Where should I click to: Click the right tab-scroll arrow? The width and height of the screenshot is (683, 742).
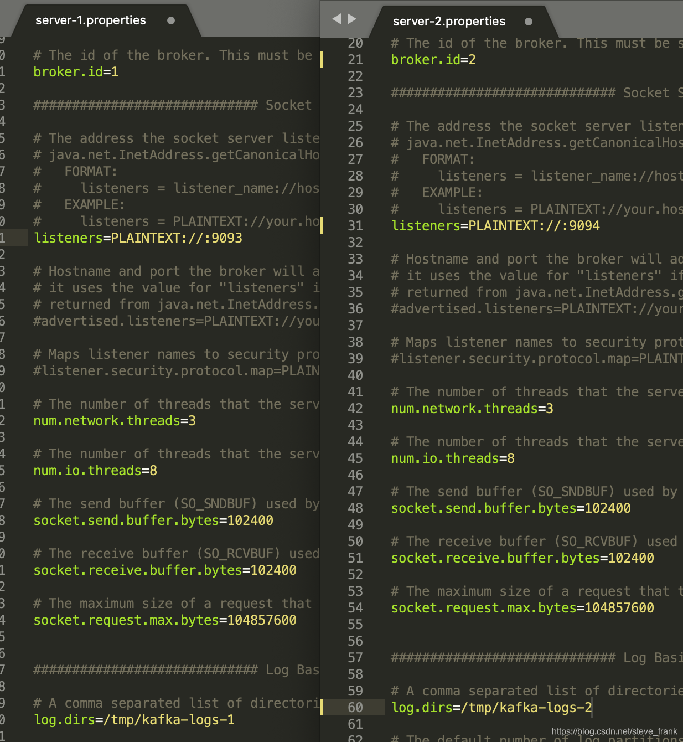(x=352, y=19)
